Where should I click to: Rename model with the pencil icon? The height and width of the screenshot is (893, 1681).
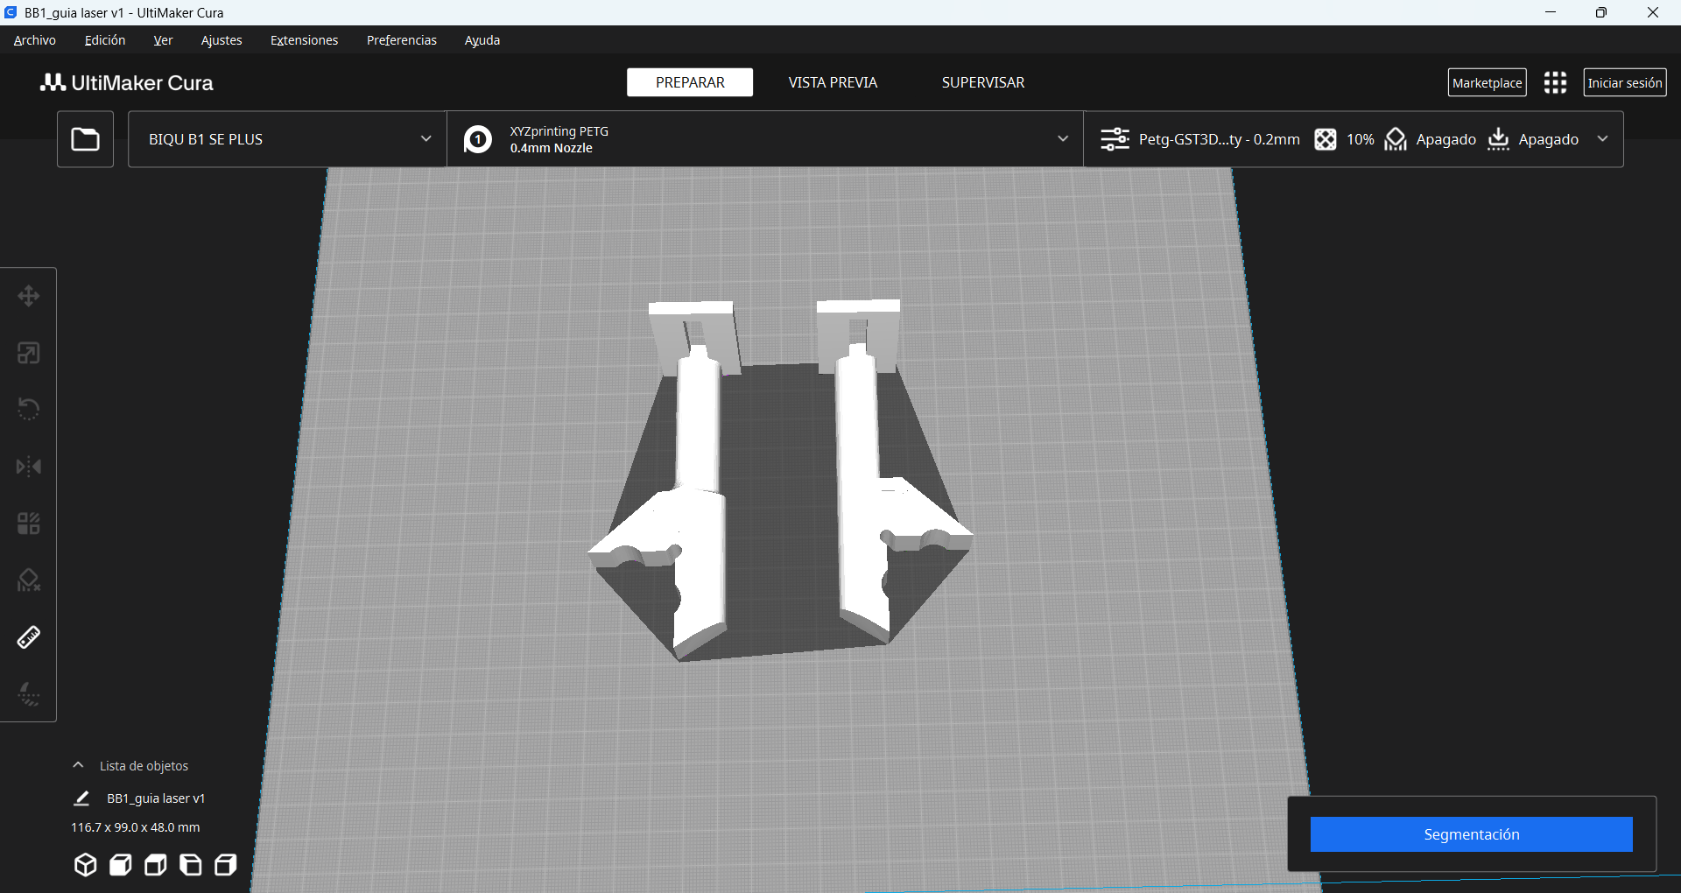click(x=81, y=798)
